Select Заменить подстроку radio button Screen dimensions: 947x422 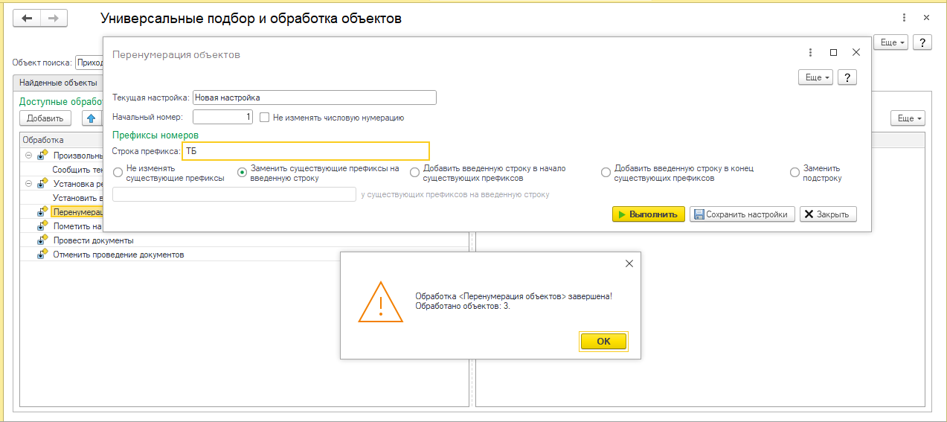click(794, 173)
